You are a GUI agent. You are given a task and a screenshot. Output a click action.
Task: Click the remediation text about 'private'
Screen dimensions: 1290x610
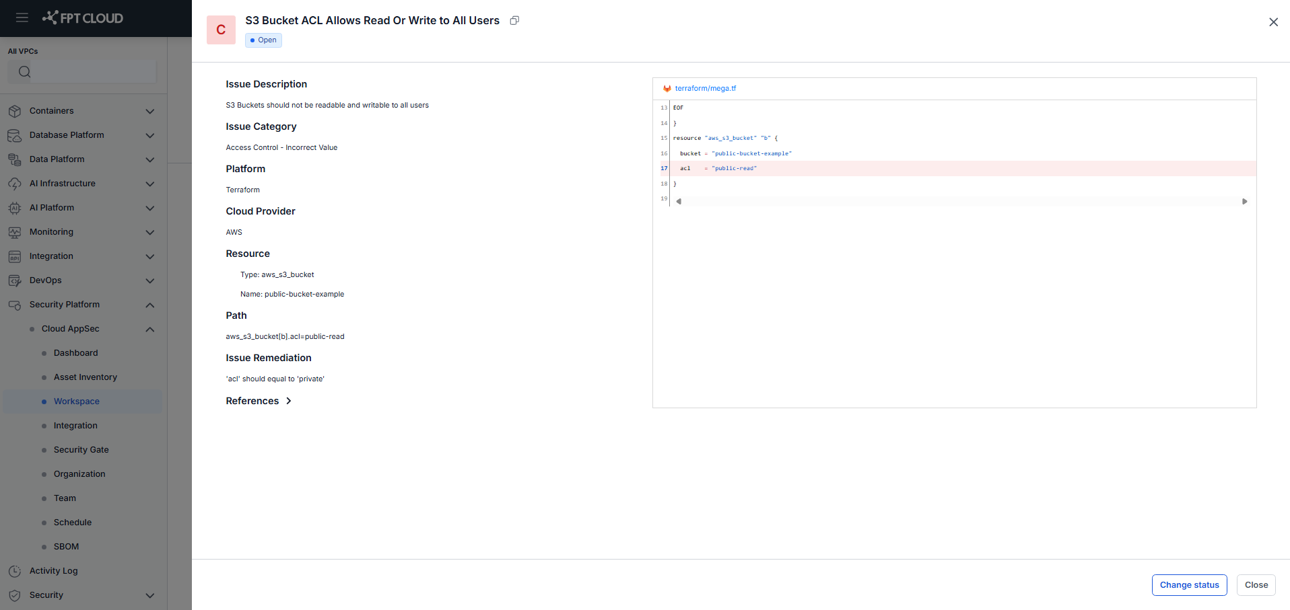click(275, 379)
